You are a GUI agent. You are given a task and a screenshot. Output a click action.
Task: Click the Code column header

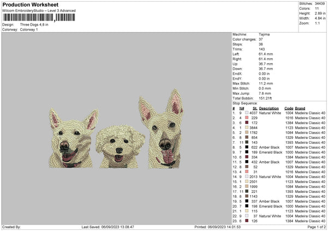tap(289, 108)
